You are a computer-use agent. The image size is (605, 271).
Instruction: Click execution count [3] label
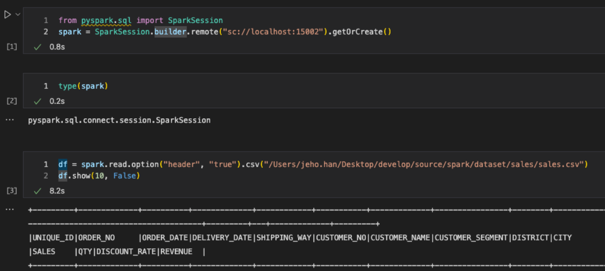coord(12,191)
